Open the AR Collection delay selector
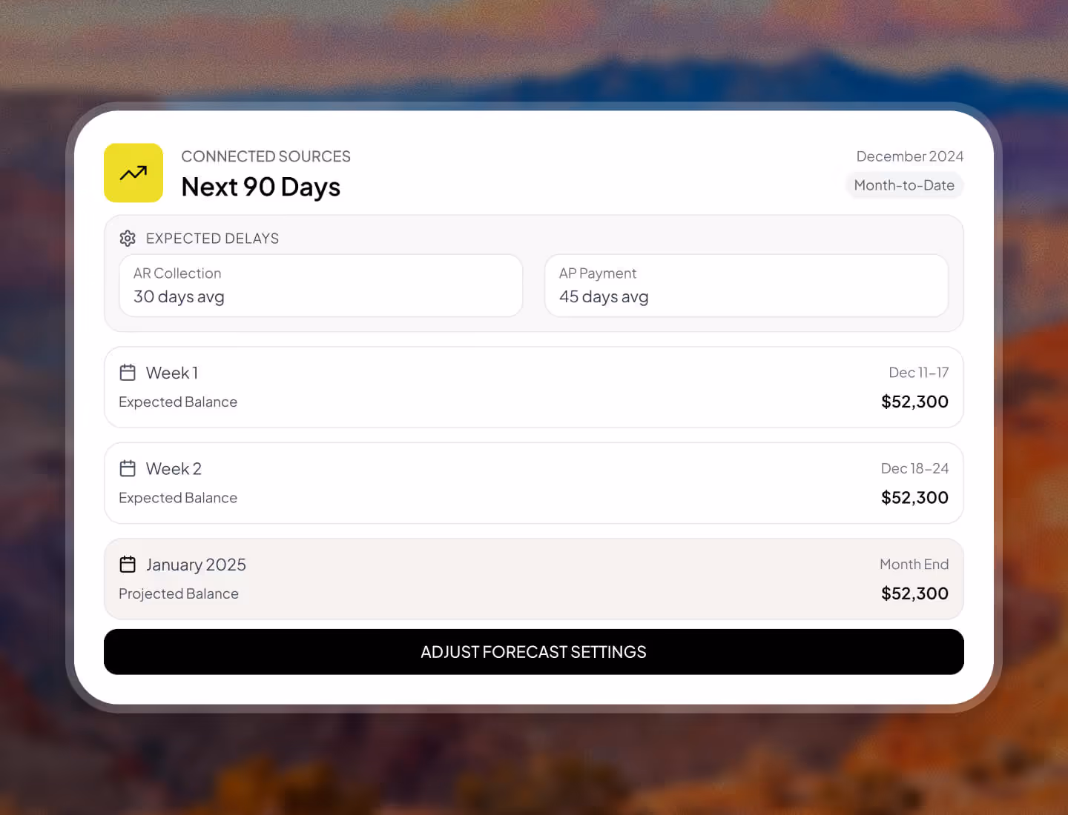Viewport: 1068px width, 815px height. (320, 285)
